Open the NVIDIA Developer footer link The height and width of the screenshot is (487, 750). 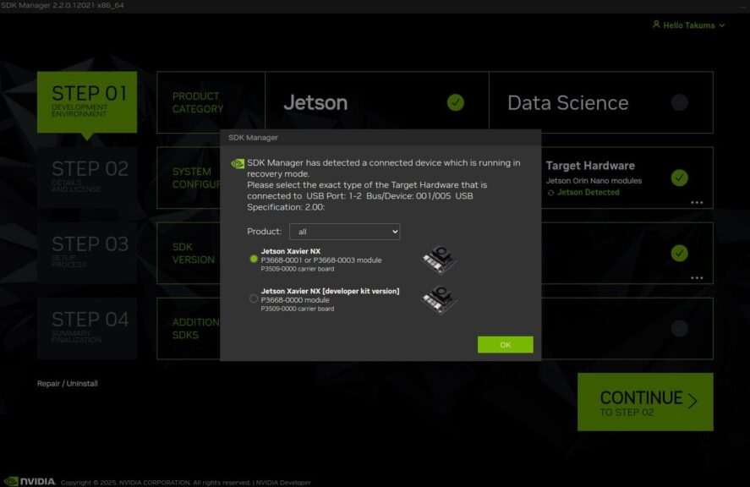point(283,482)
